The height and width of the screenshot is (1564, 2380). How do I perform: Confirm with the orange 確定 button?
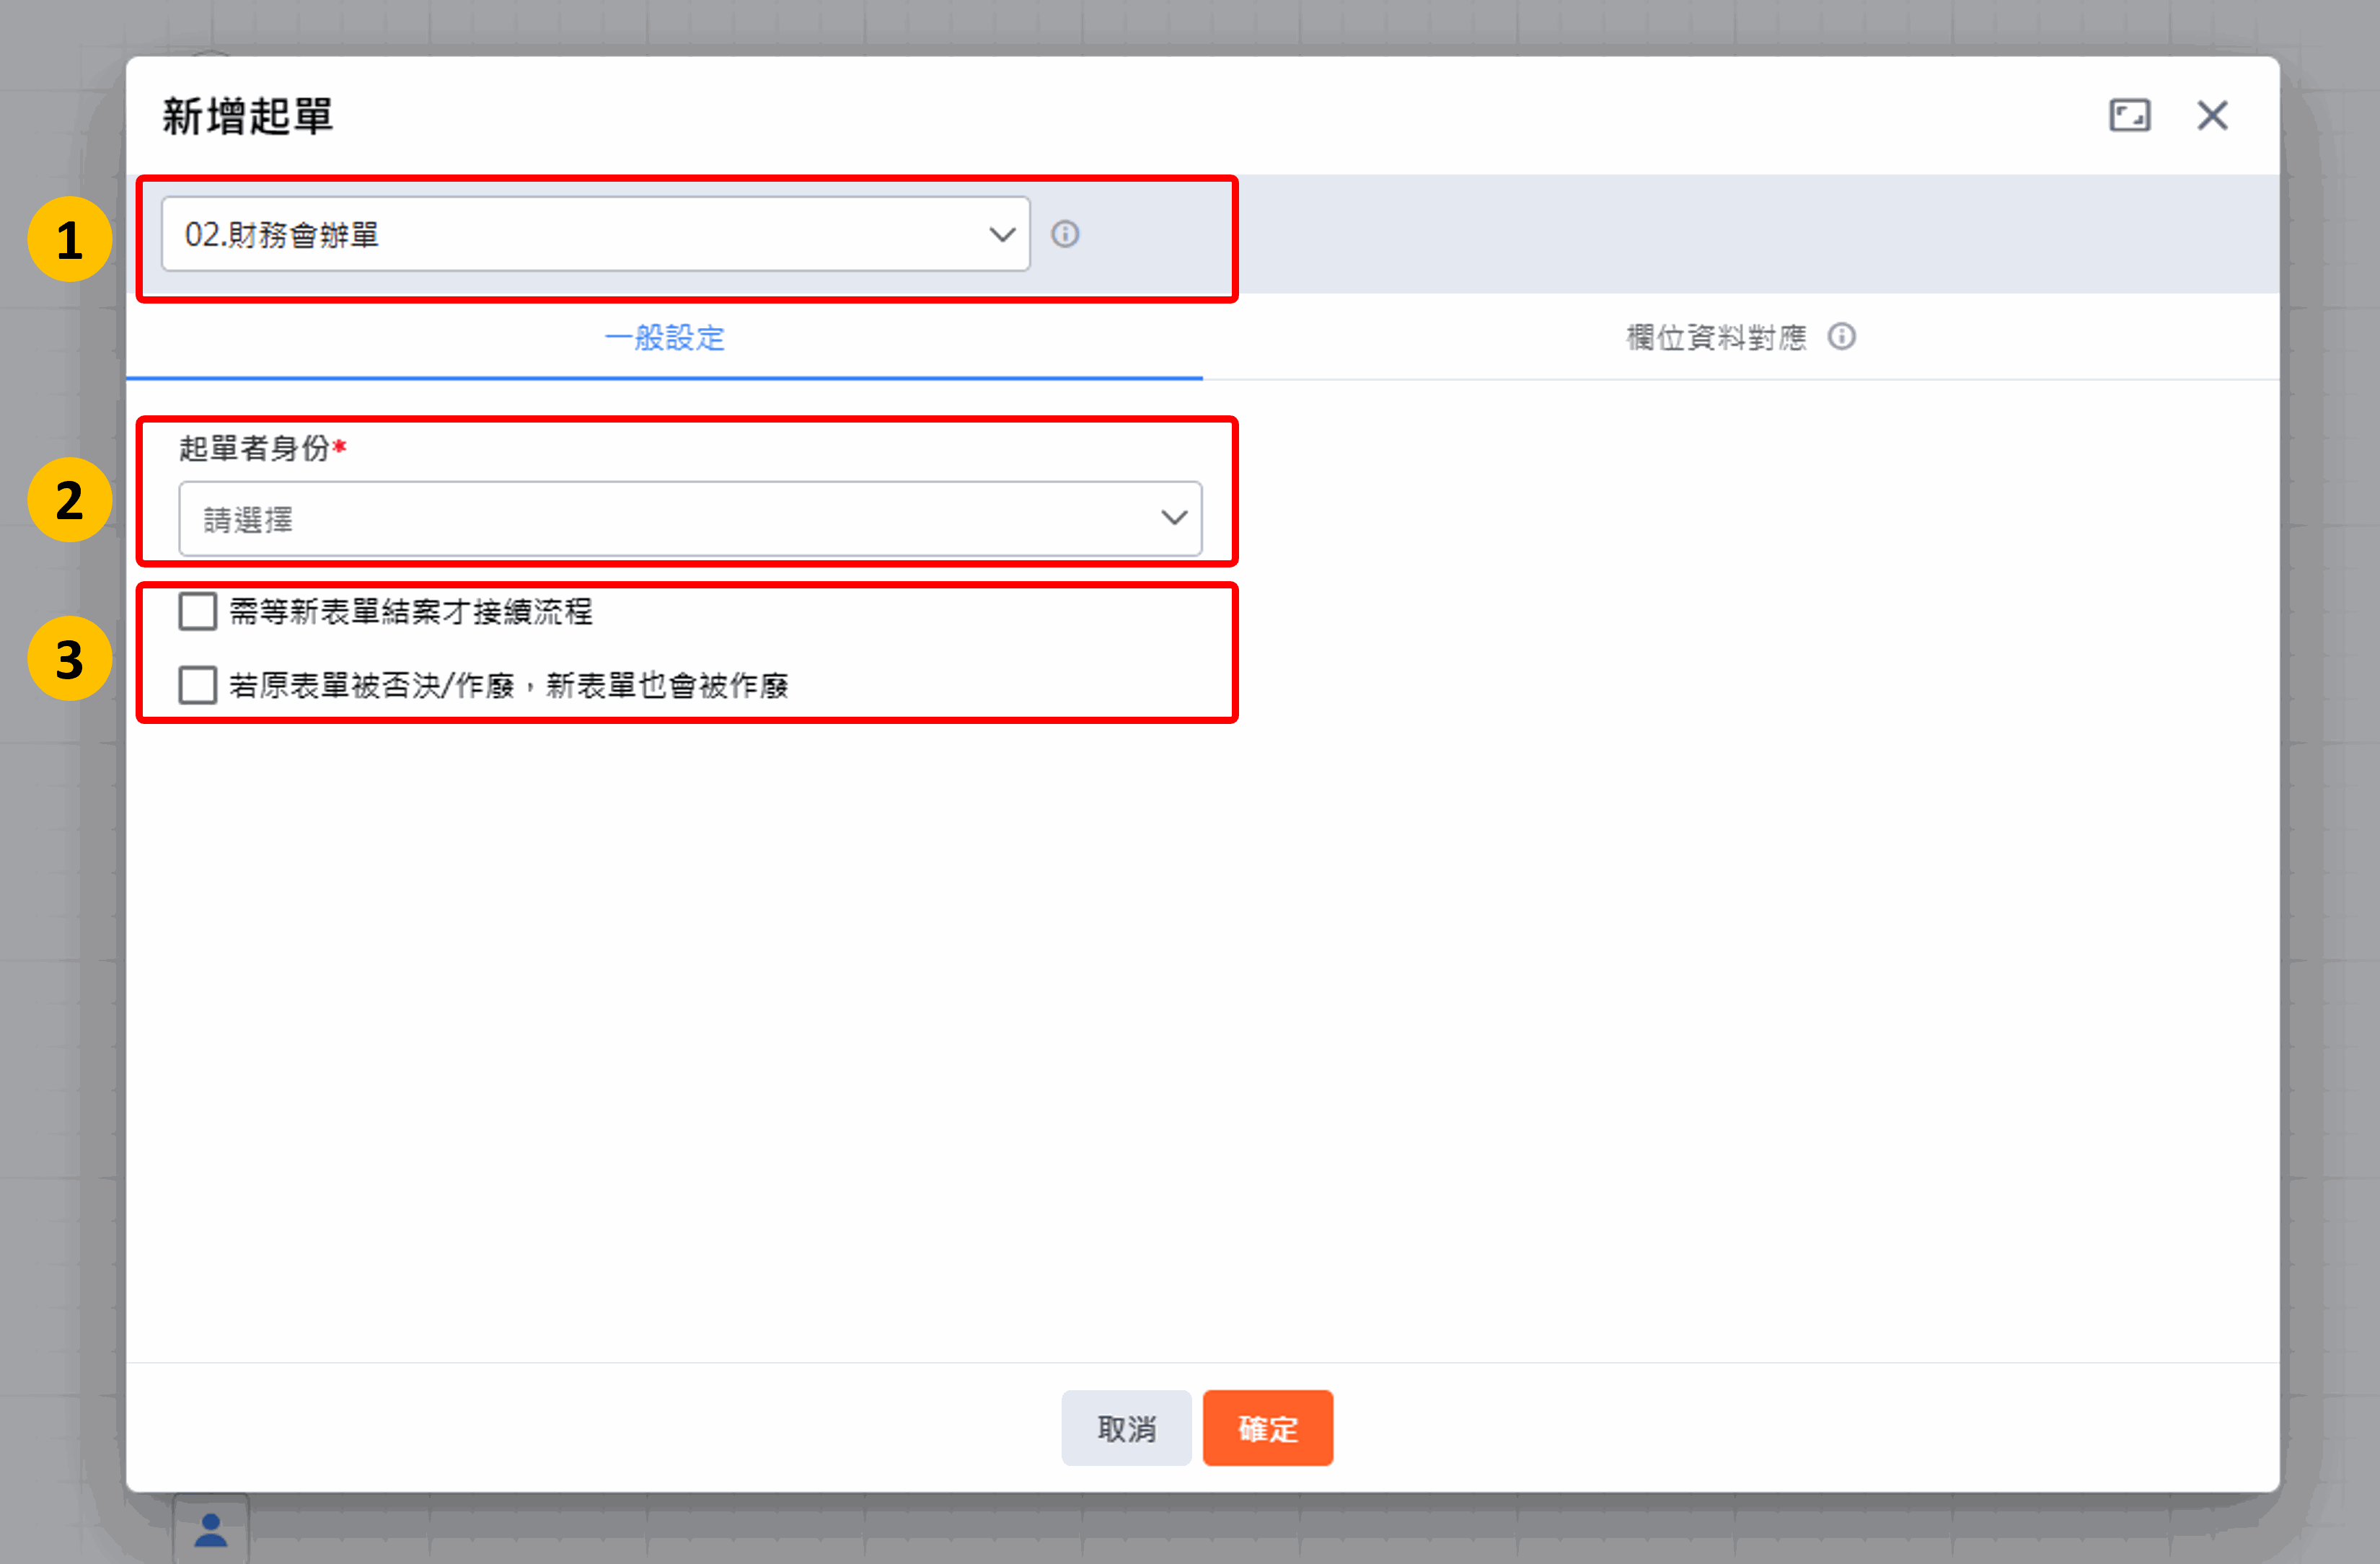[x=1268, y=1428]
